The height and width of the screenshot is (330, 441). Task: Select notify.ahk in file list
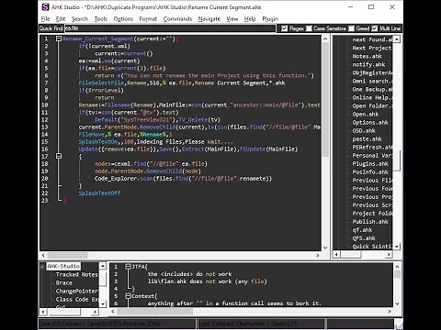point(368,64)
